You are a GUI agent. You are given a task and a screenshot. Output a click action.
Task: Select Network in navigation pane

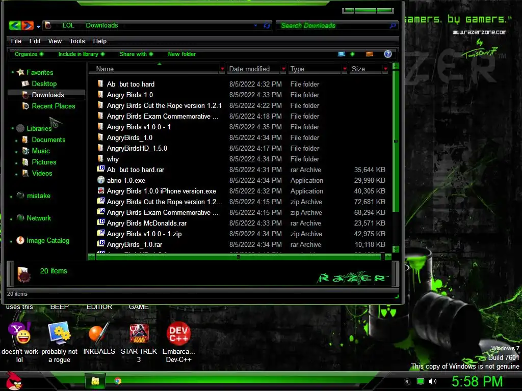[39, 218]
